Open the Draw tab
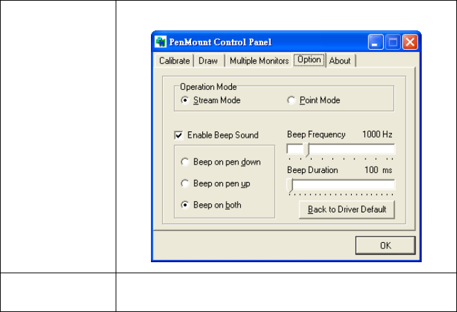This screenshot has height=312, width=457. (208, 61)
